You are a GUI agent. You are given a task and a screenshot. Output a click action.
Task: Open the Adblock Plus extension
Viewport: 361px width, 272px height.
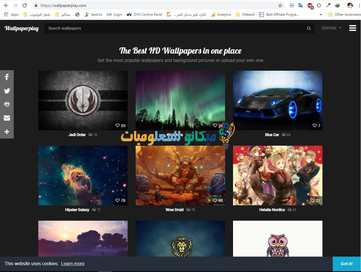310,5
